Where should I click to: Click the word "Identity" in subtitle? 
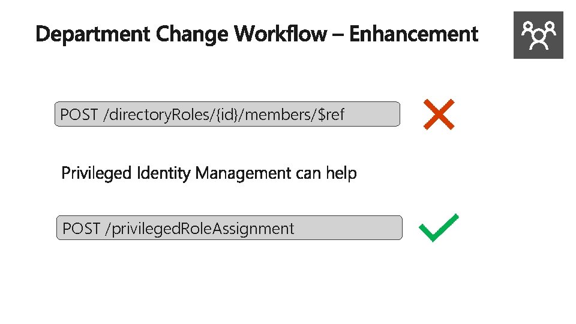[164, 173]
